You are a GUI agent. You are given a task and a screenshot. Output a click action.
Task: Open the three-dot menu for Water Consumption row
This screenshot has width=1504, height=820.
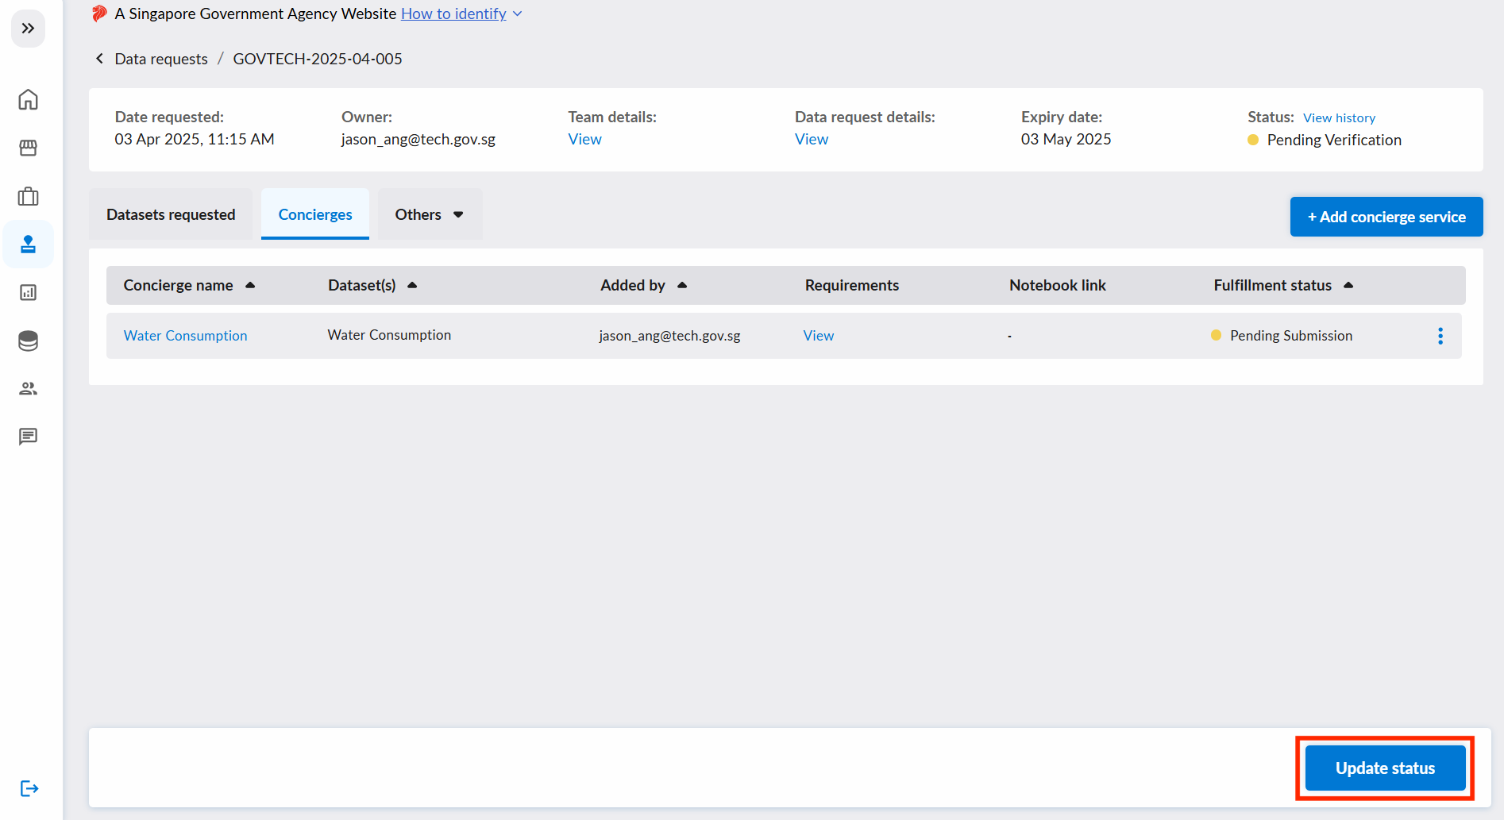(1440, 336)
